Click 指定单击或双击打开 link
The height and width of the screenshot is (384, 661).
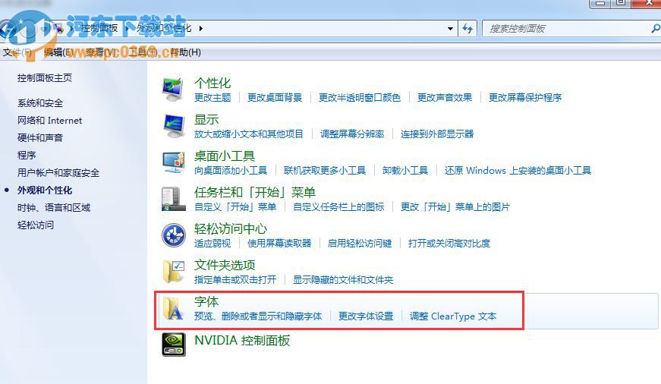[235, 279]
